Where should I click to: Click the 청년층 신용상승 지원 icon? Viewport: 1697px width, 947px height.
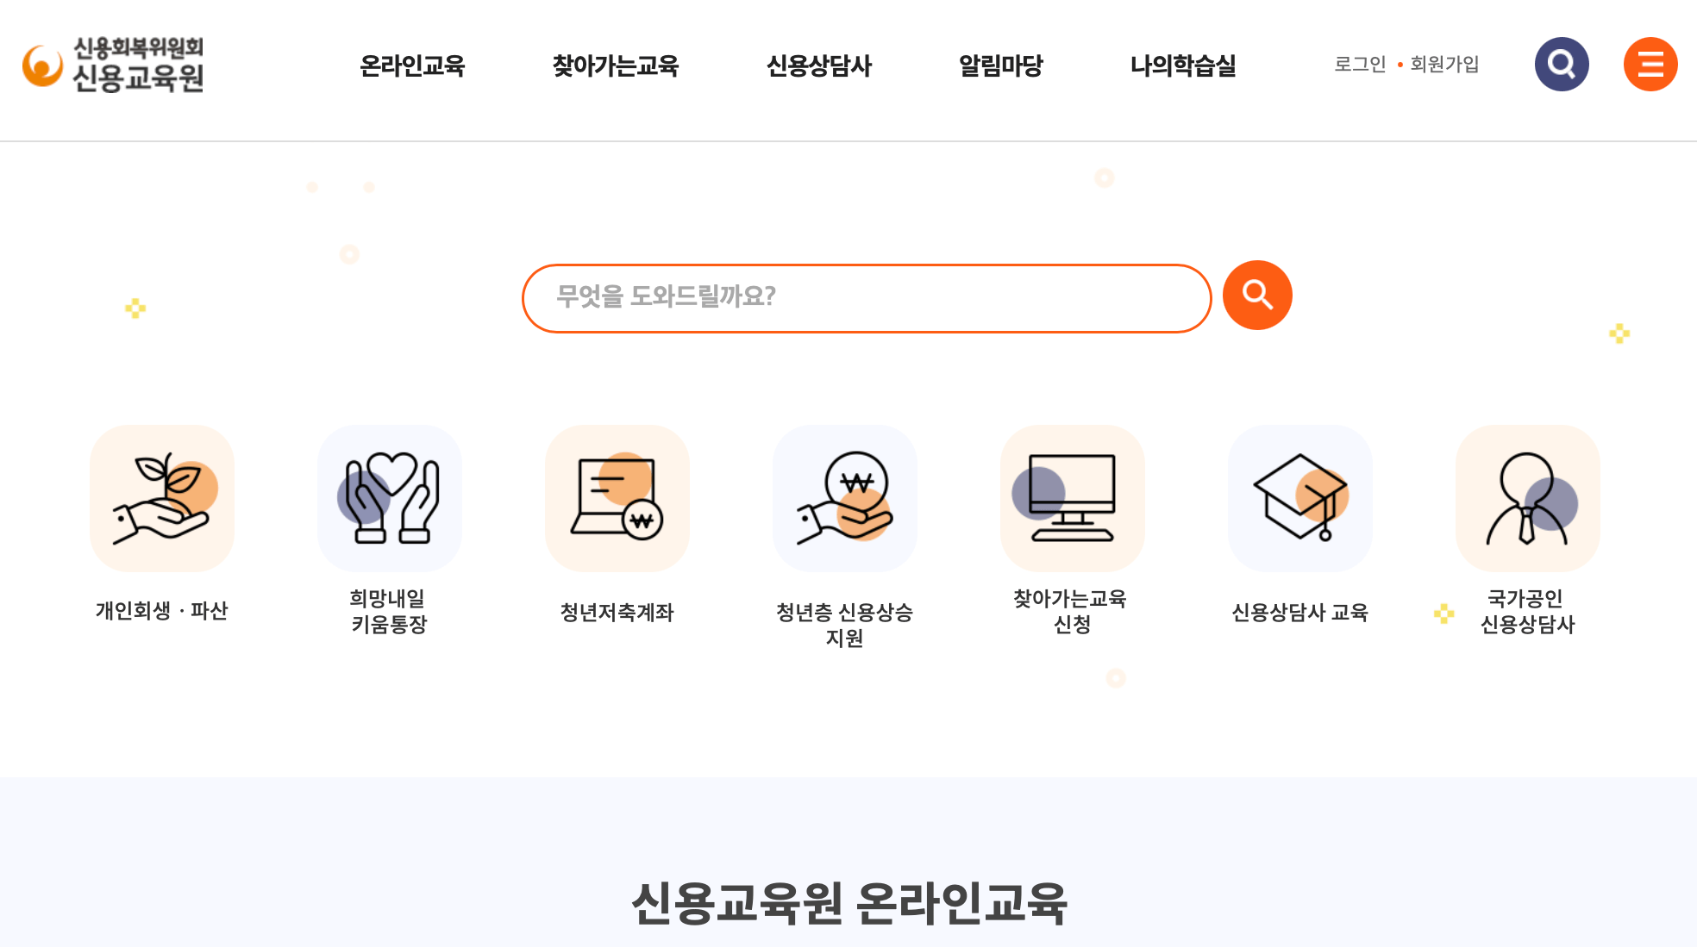pos(845,498)
